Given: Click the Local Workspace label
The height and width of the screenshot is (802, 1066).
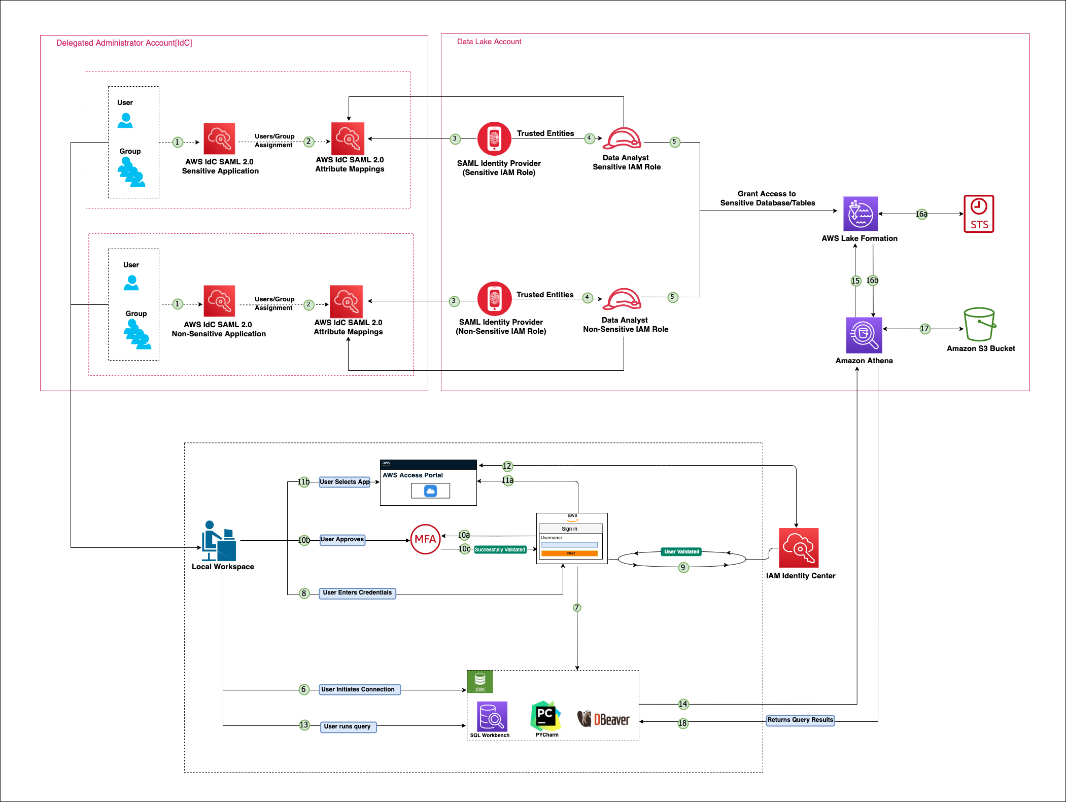Looking at the screenshot, I should pyautogui.click(x=223, y=567).
